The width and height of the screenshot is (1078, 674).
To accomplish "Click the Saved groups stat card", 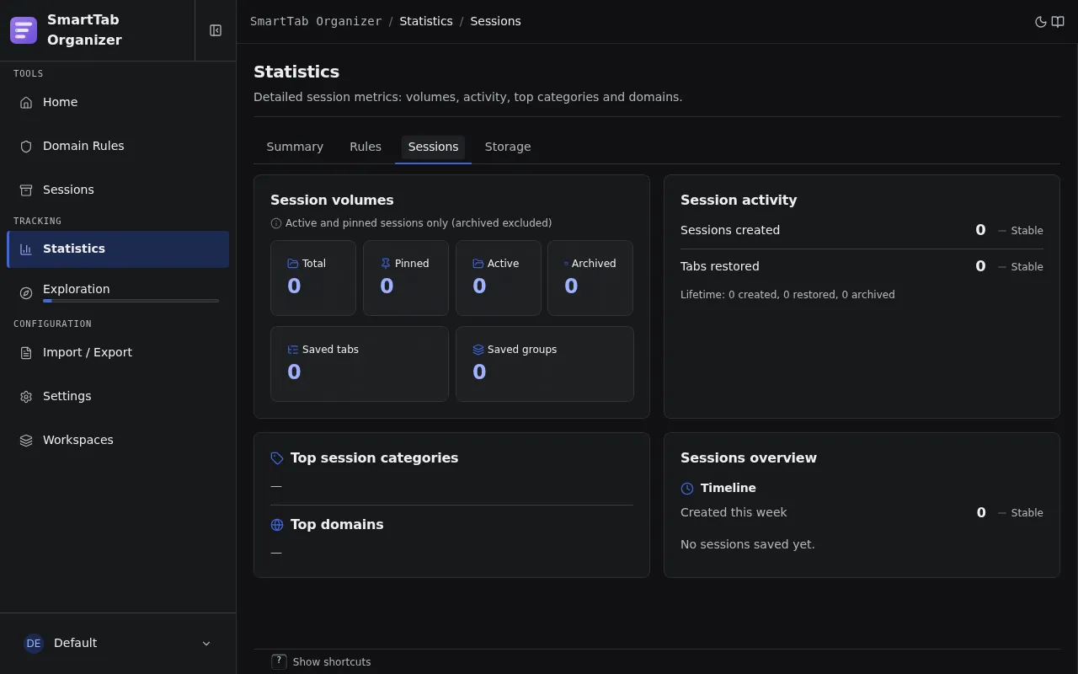I will [545, 364].
